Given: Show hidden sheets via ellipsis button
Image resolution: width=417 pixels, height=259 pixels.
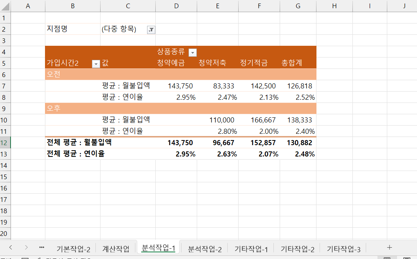Looking at the screenshot, I should [42, 247].
